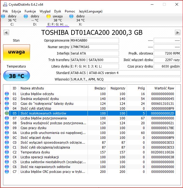Click the Najgorszy column header
Viewport: 183px width, 188px height.
tap(117, 88)
